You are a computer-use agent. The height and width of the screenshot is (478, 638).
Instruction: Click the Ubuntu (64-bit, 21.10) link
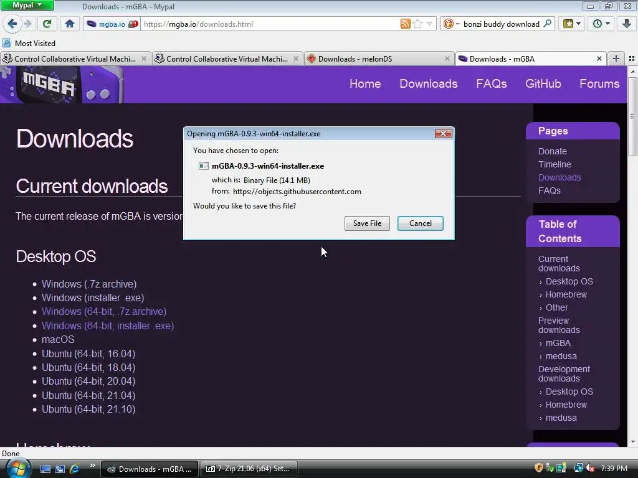pos(88,410)
